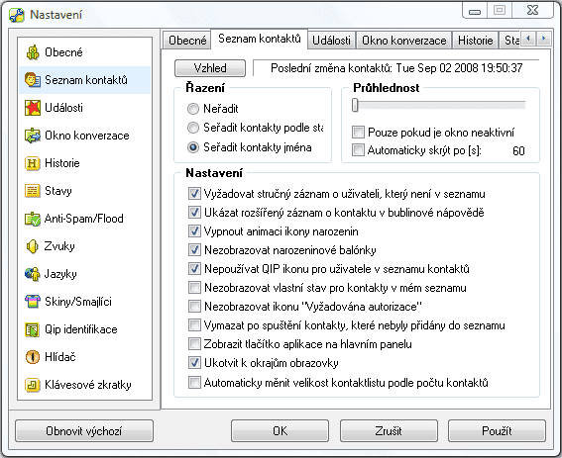This screenshot has width=562, height=458.
Task: Select the Neřadit radio option
Action: [x=193, y=109]
